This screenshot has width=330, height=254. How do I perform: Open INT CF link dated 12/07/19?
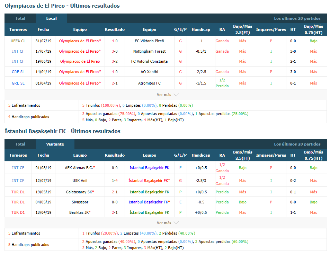[18, 181]
